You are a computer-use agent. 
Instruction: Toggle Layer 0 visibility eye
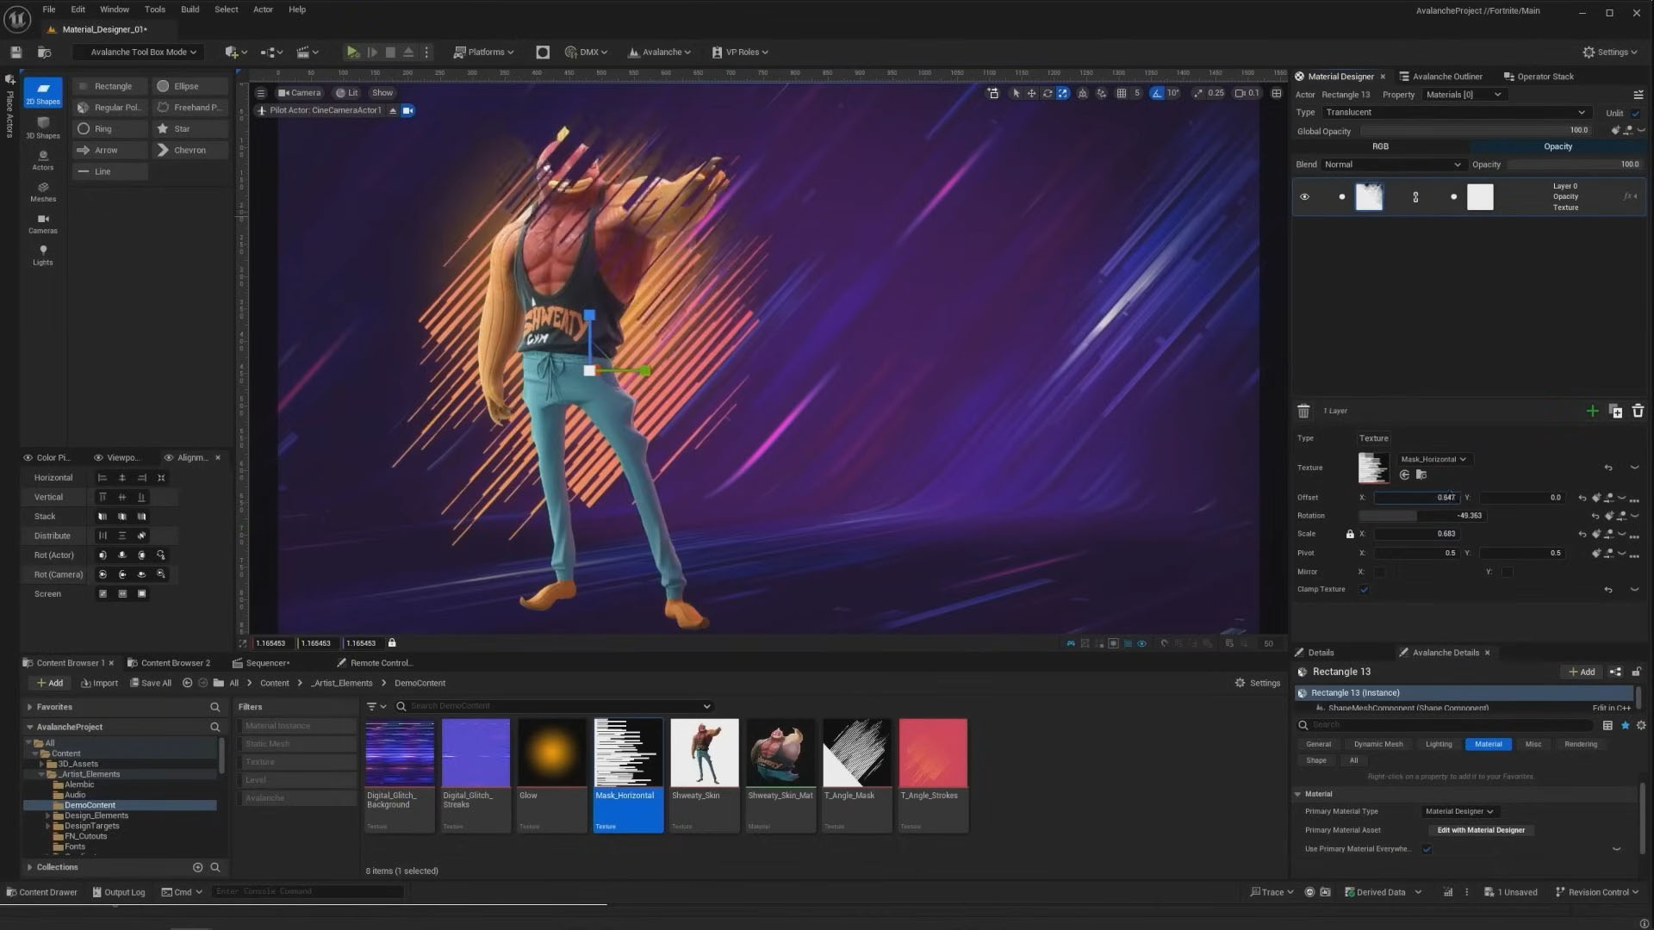tap(1304, 197)
